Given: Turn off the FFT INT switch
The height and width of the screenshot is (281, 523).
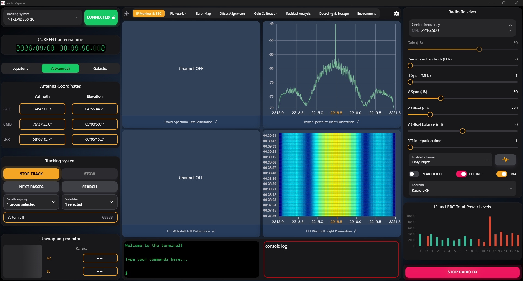Looking at the screenshot, I should 461,174.
